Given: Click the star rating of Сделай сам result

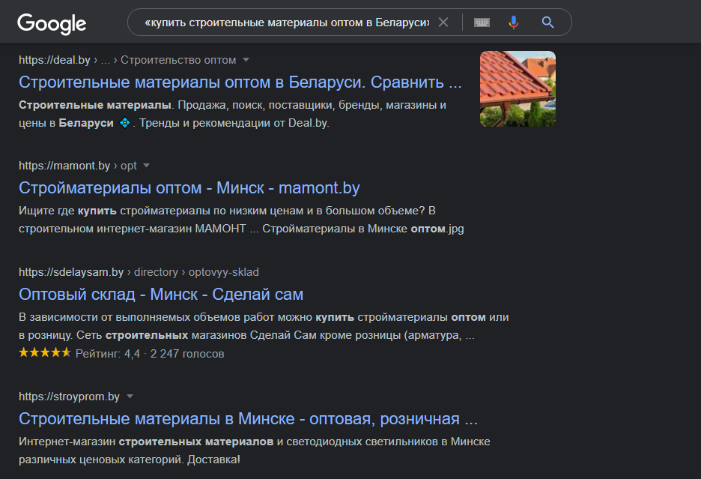Looking at the screenshot, I should (45, 353).
